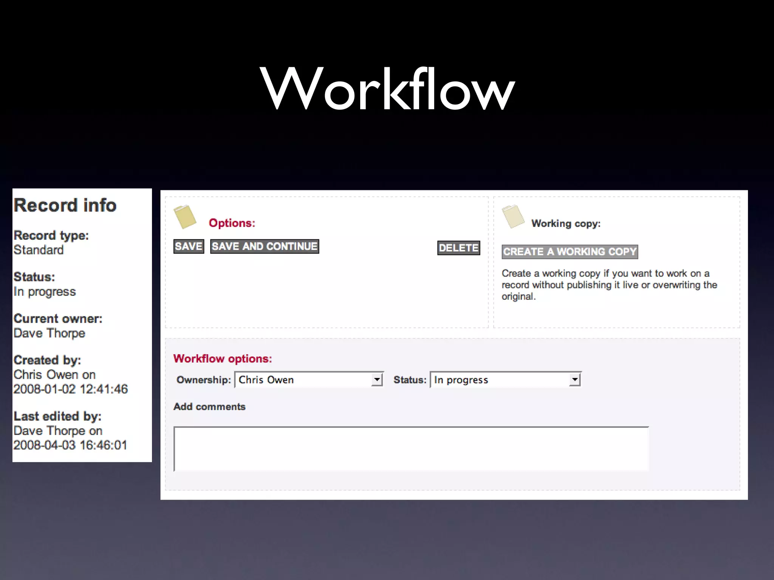
Task: Click the Workflow slide title
Action: click(387, 89)
